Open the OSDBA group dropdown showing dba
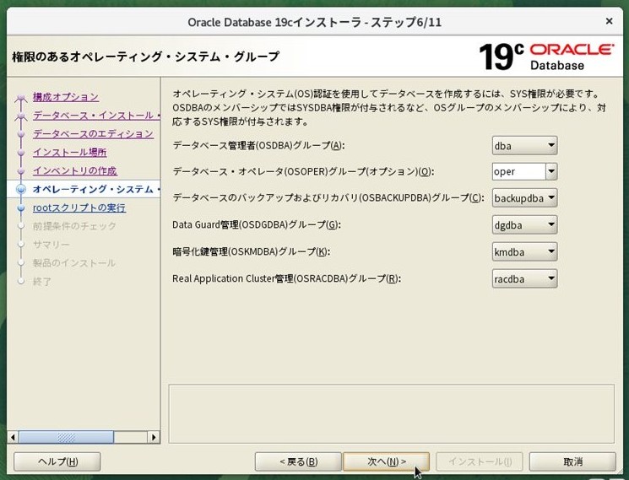The height and width of the screenshot is (480, 629). click(524, 145)
